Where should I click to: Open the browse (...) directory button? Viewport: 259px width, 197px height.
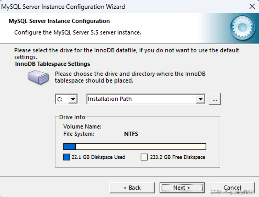point(215,99)
